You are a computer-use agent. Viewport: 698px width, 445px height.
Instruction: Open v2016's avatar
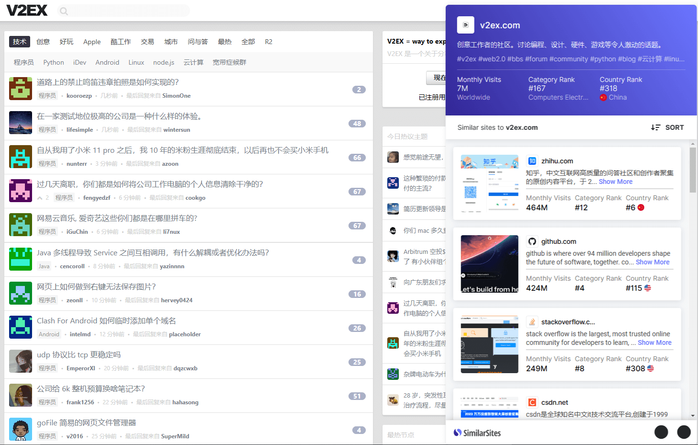pos(21,429)
